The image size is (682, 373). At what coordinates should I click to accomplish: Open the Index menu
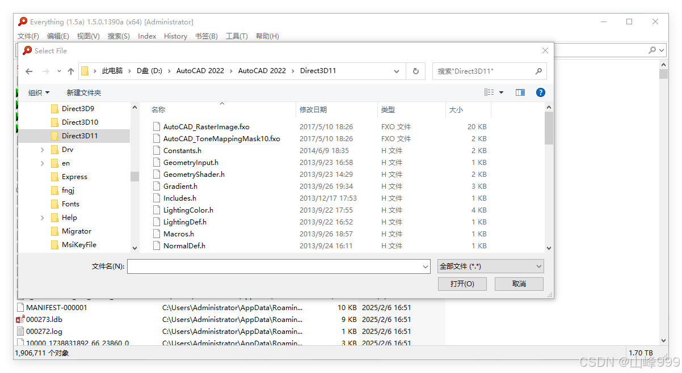point(147,36)
